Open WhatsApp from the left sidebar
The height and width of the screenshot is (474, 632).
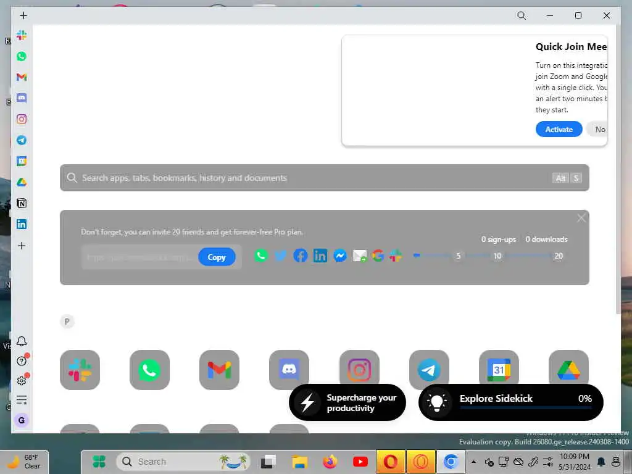coord(22,56)
